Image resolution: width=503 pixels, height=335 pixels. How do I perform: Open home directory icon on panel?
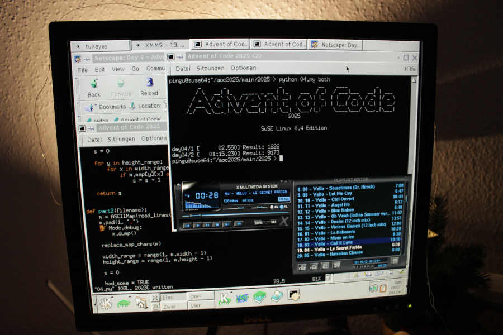click(x=141, y=303)
